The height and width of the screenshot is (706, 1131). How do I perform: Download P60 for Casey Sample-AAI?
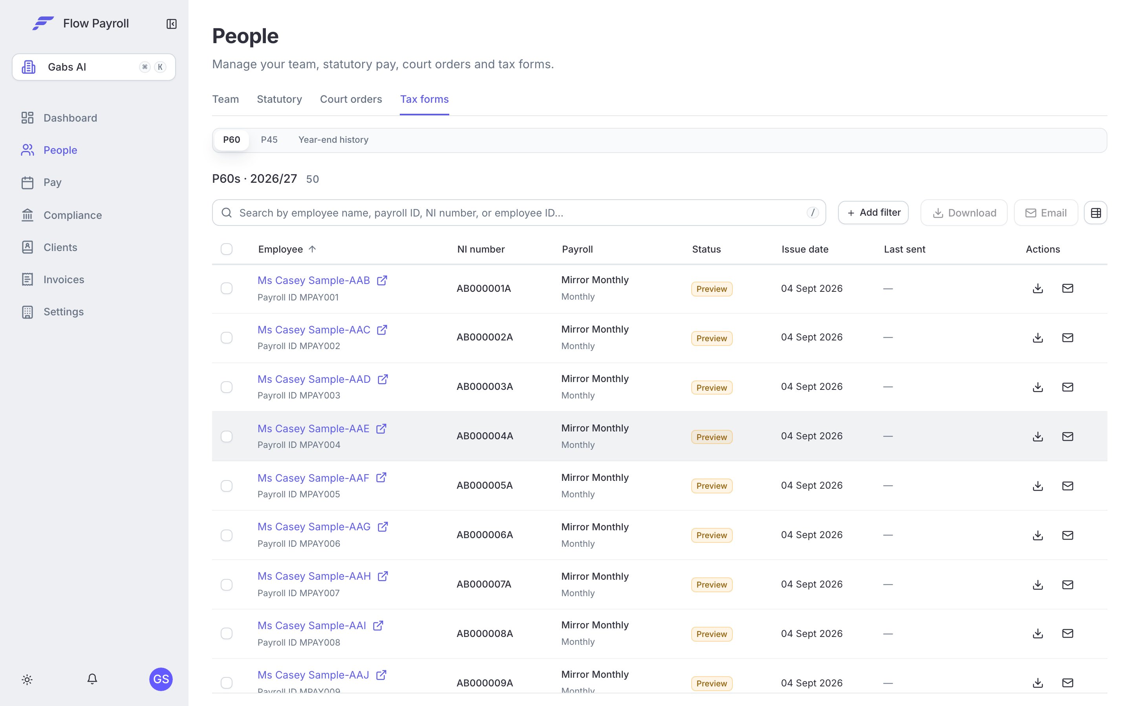coord(1038,633)
